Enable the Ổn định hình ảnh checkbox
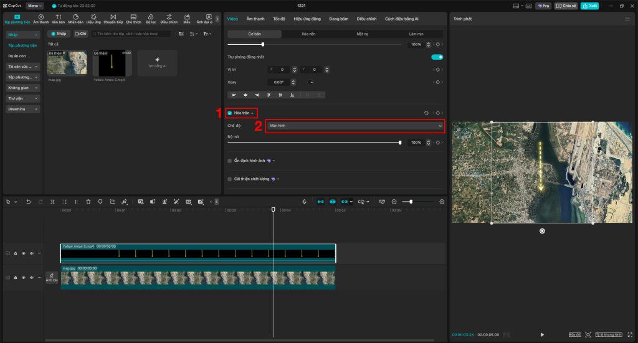 [229, 161]
